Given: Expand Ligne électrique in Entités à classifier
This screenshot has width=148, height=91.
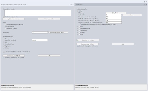Looking at the screenshot, I should (77, 28).
